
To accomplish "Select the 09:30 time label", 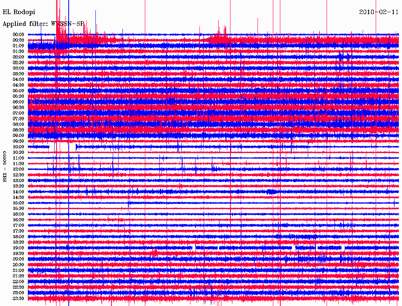I will (x=18, y=141).
